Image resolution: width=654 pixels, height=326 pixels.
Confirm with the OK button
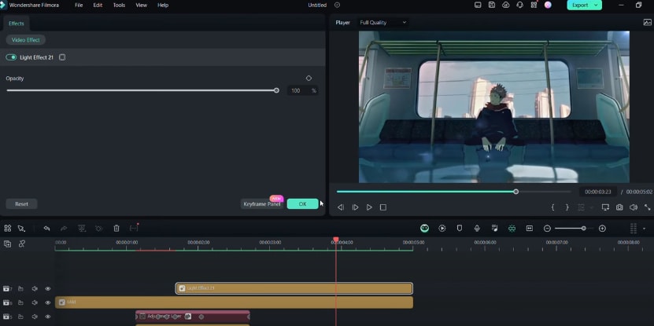pyautogui.click(x=303, y=204)
